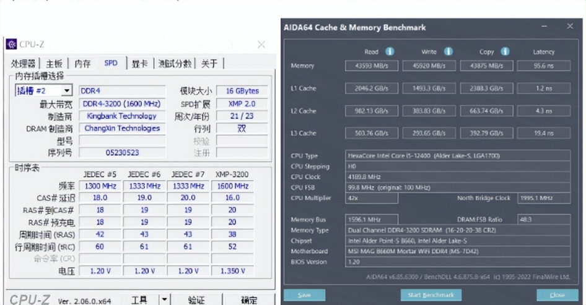Click the CPU FSB 99.8 MHz field
This screenshot has height=305, width=586.
coord(458,188)
